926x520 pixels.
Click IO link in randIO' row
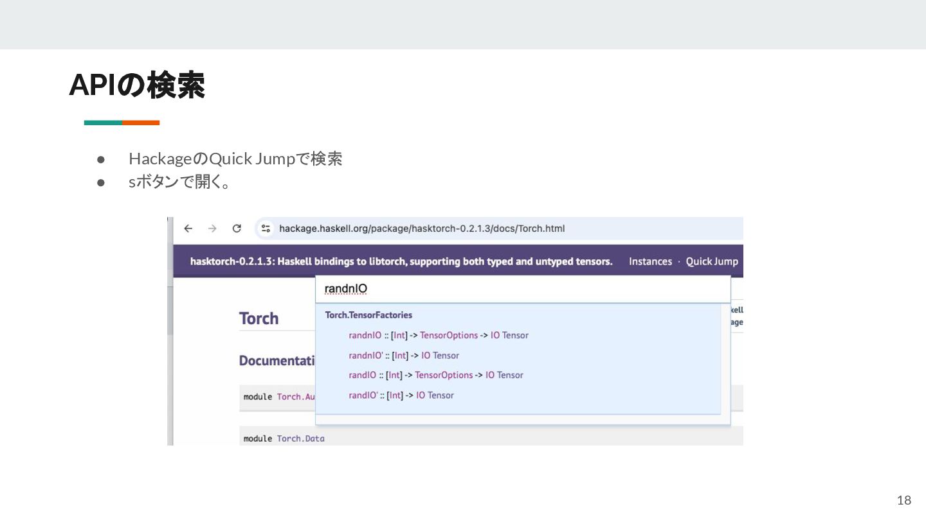(421, 395)
